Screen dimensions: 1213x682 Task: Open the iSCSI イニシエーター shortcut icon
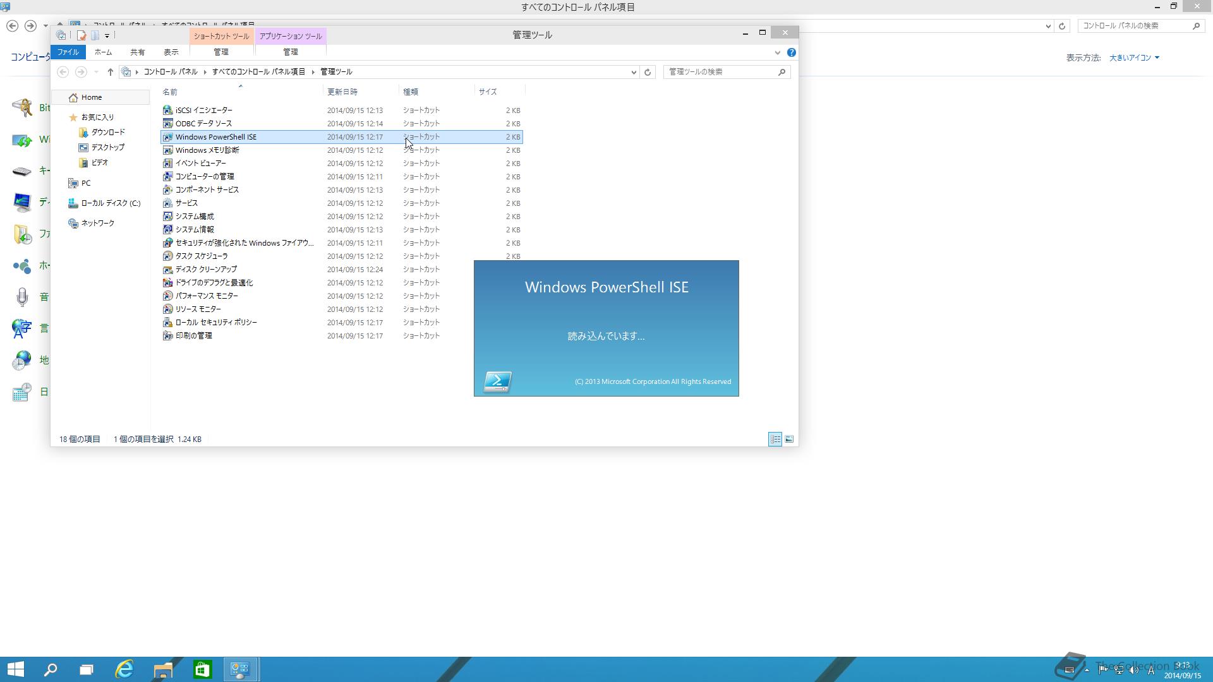coord(167,111)
